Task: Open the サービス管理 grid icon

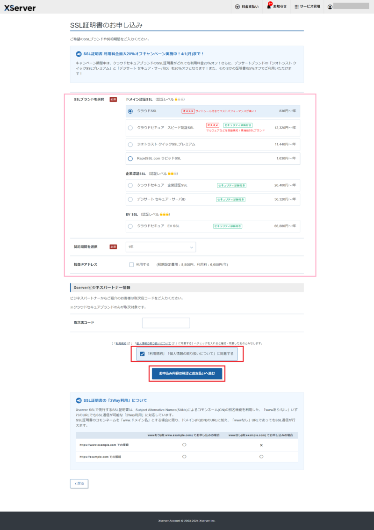Action: pyautogui.click(x=307, y=7)
